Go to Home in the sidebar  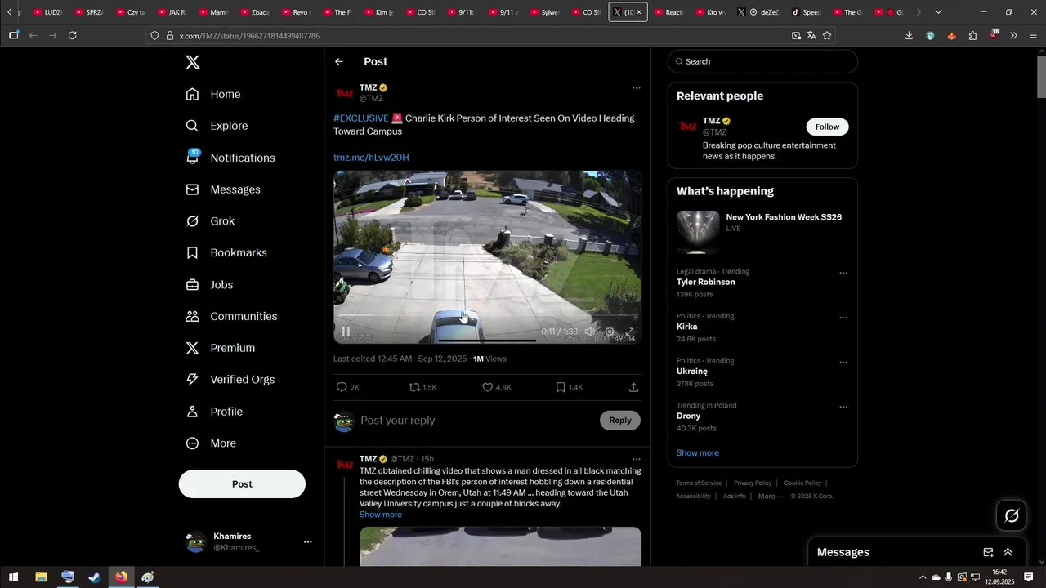[x=213, y=94]
